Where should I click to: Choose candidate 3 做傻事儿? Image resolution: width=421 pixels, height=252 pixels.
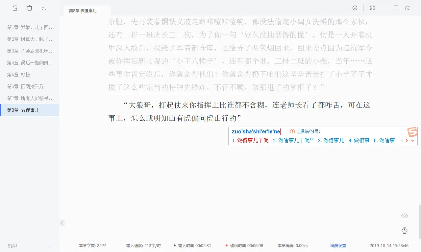point(331,141)
